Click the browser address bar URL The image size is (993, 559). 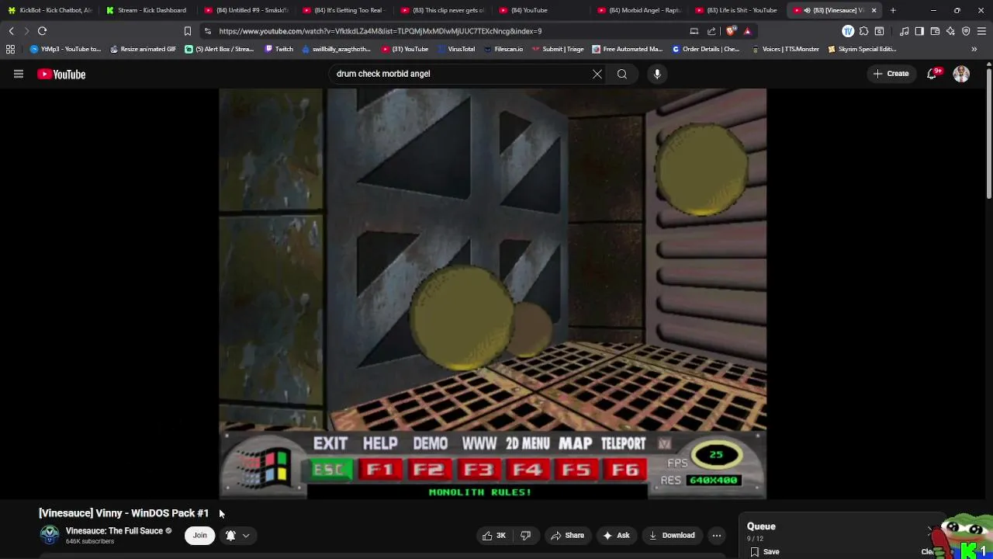coord(380,31)
